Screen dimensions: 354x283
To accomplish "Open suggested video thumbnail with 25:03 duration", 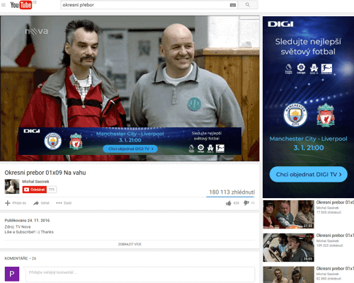I will [289, 248].
